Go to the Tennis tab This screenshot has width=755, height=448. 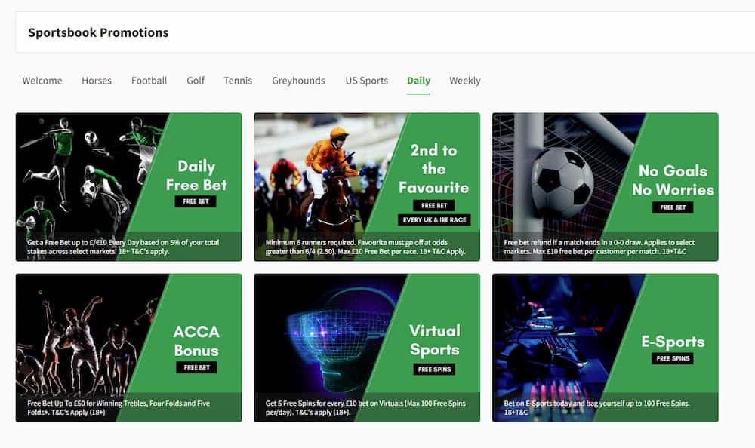(238, 81)
